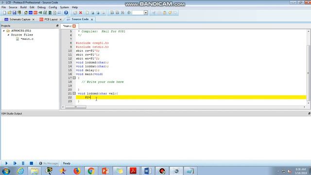Switch to the Schematic Capture tab
This screenshot has width=311, height=175.
[x=20, y=19]
